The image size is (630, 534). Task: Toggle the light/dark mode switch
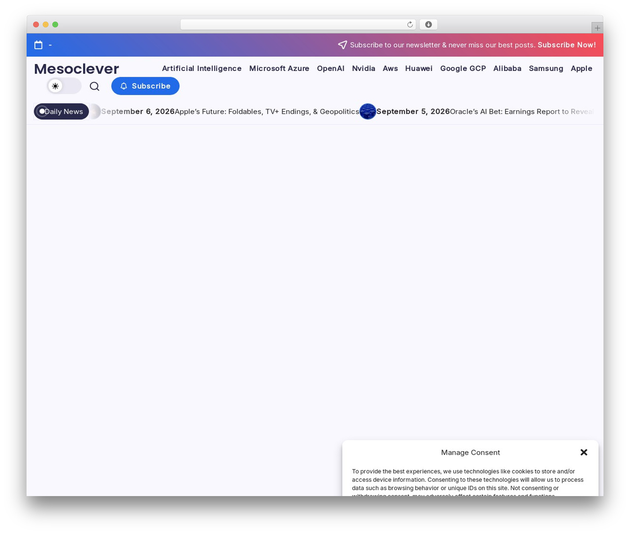pyautogui.click(x=64, y=86)
